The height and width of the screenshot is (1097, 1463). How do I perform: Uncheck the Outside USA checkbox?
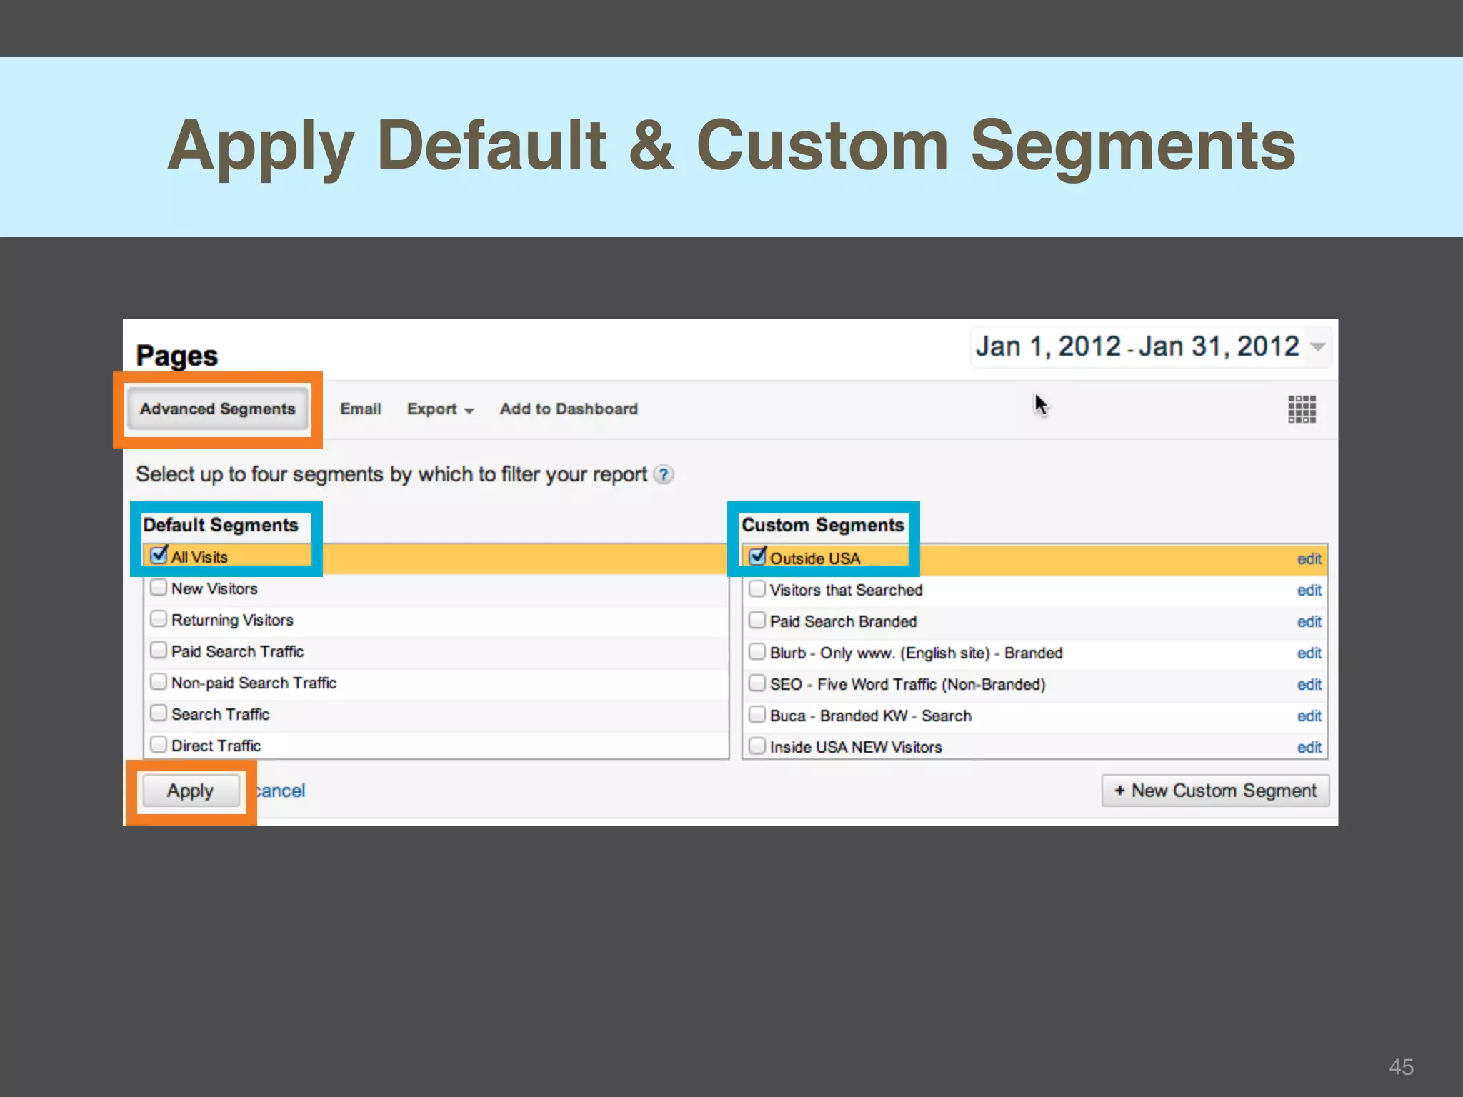[757, 556]
